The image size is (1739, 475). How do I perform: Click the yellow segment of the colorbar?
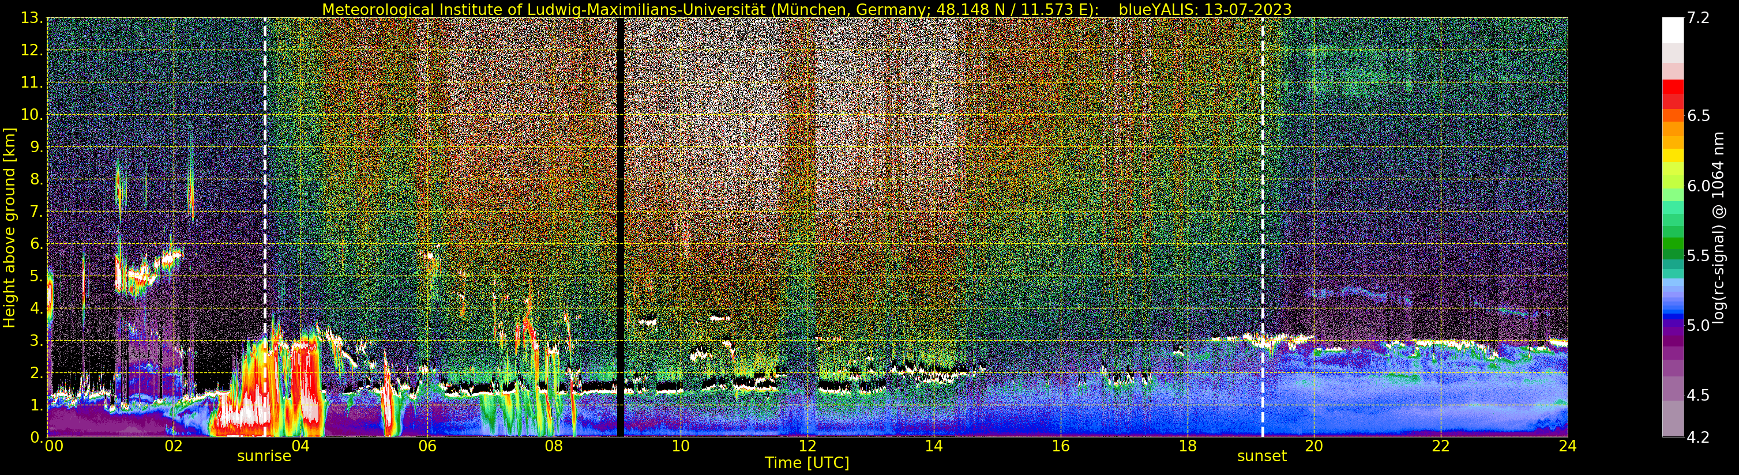(1673, 155)
